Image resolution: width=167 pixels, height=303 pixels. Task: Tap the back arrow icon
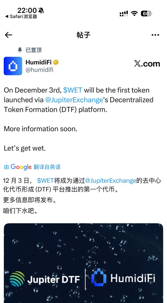(x=9, y=35)
